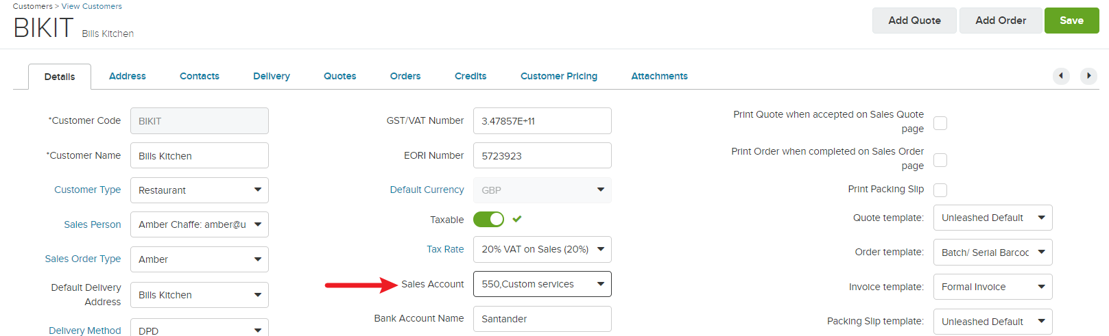
Task: Open the Sales Account dropdown
Action: 542,284
